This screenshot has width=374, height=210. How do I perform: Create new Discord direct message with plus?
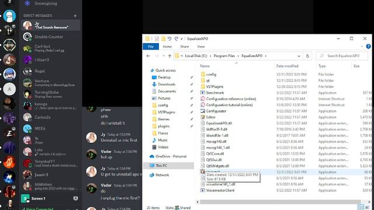[75, 16]
